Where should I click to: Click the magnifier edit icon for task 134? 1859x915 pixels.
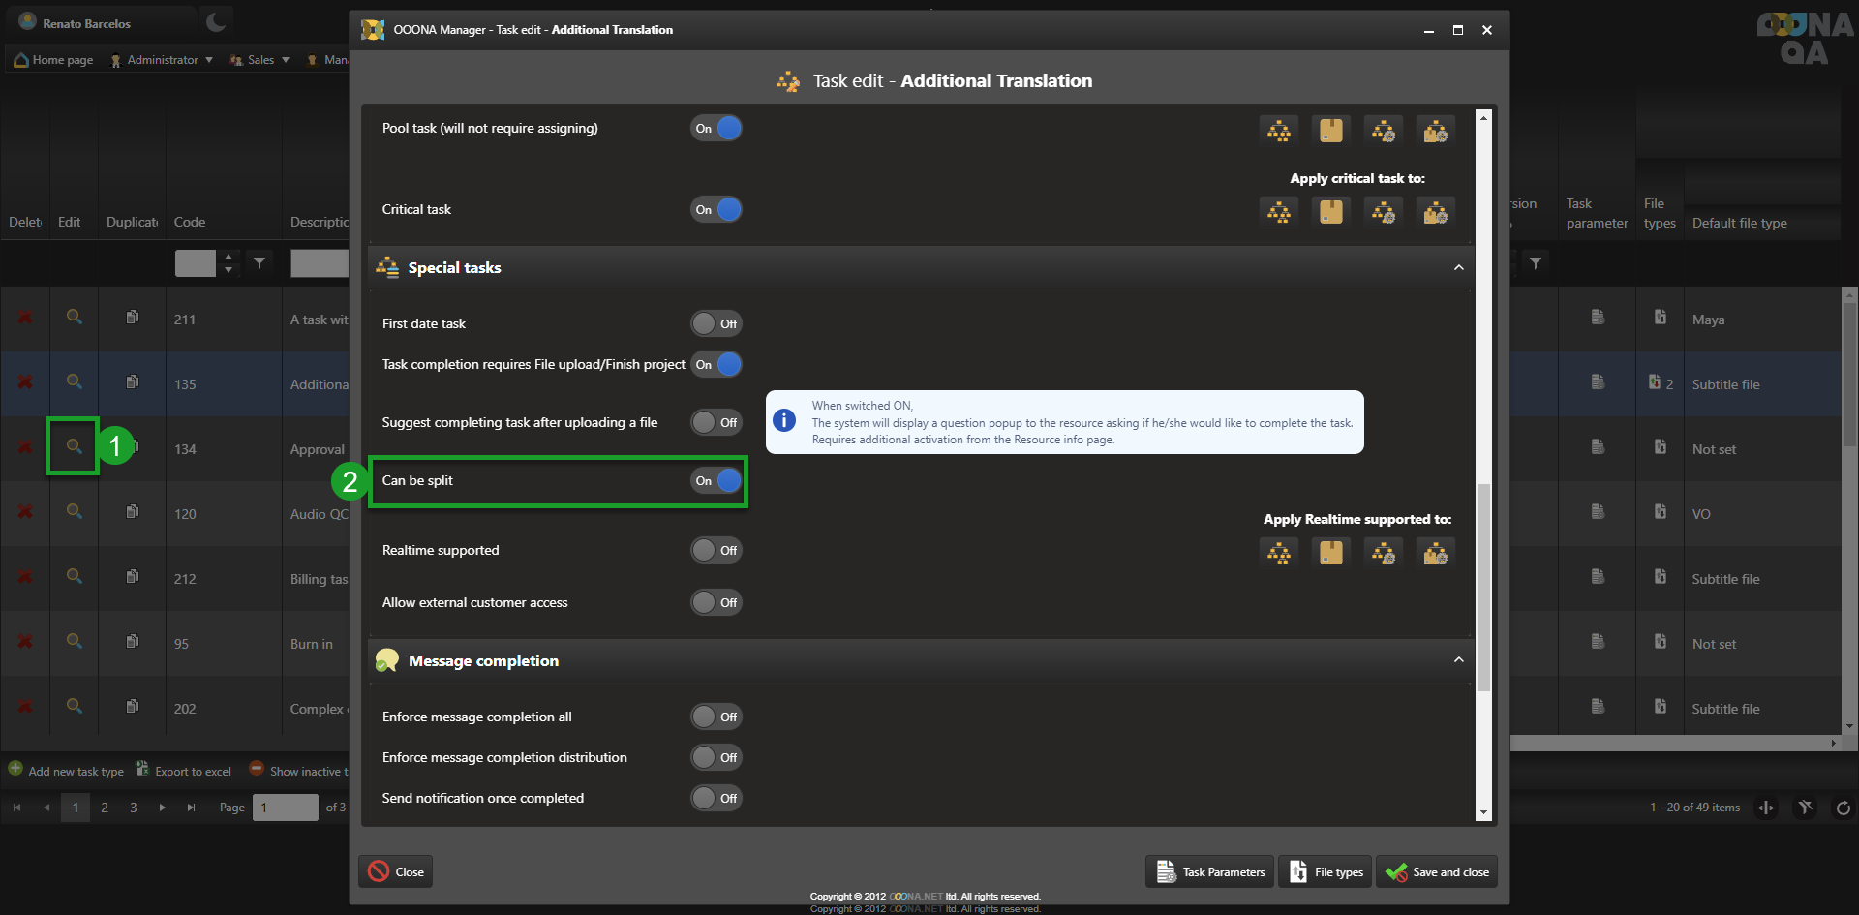(x=74, y=446)
